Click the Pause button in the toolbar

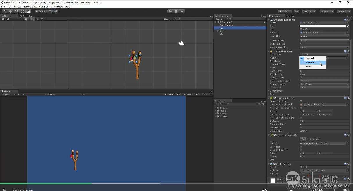point(176,11)
